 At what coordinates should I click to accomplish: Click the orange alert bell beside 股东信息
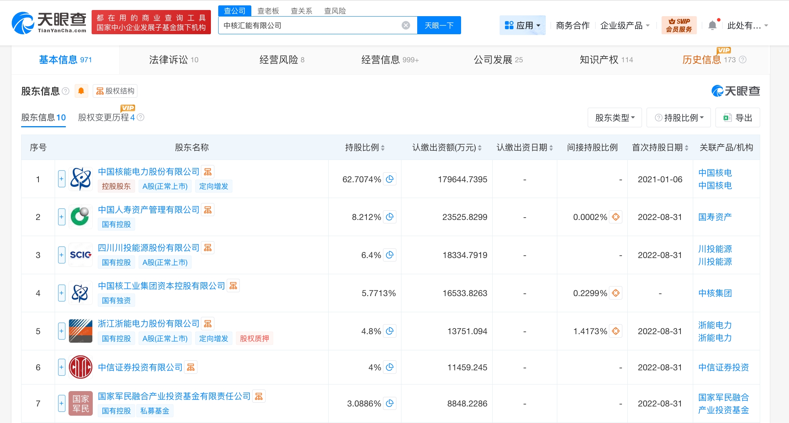coord(81,91)
